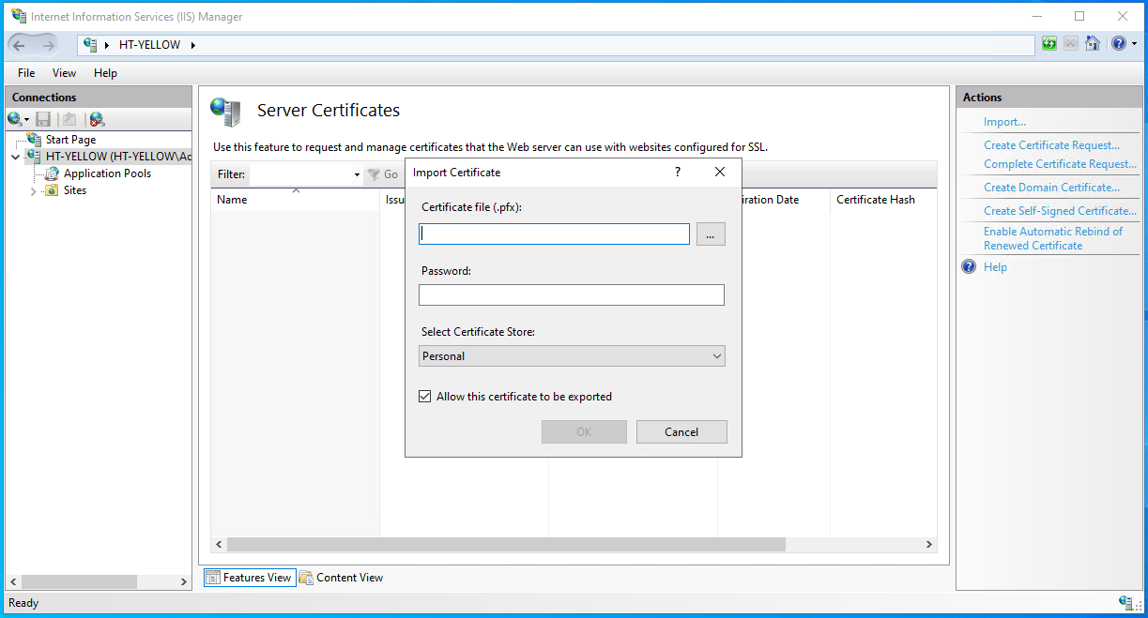This screenshot has width=1148, height=618.
Task: Click the Create Self-Signed Certificate link
Action: [1059, 210]
